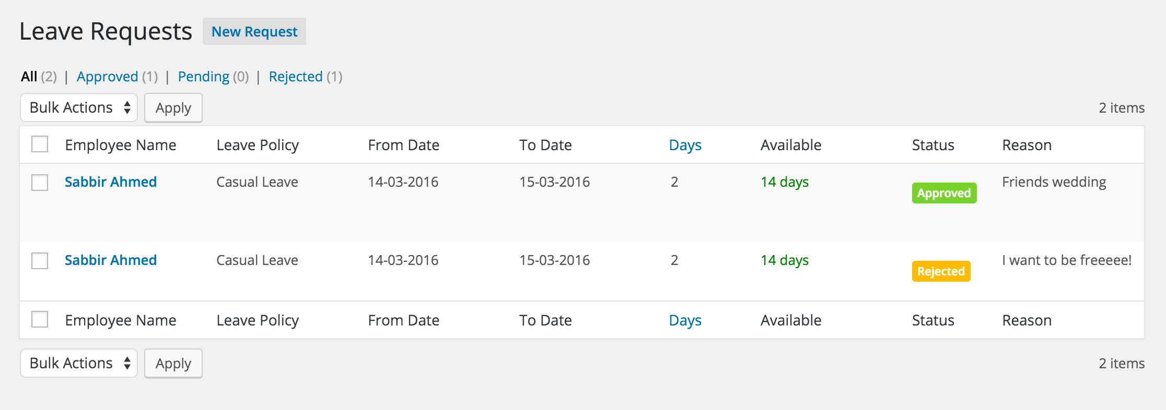This screenshot has width=1166, height=410.
Task: Click the orange Rejected status badge
Action: click(x=941, y=271)
